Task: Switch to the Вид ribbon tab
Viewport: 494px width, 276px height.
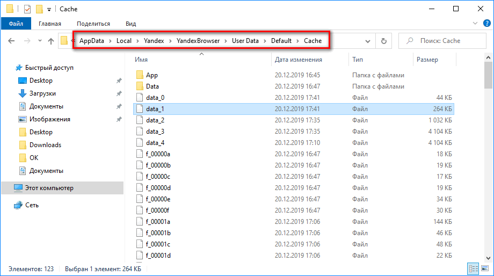Action: coord(130,24)
